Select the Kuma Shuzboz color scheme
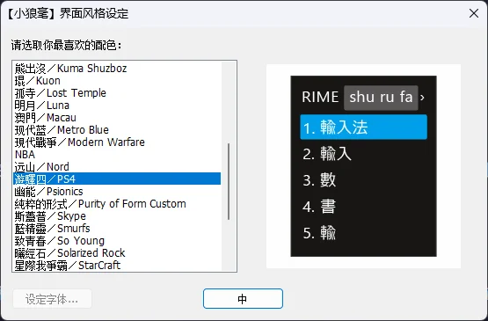Screen dimensions: 488x321 (117, 69)
